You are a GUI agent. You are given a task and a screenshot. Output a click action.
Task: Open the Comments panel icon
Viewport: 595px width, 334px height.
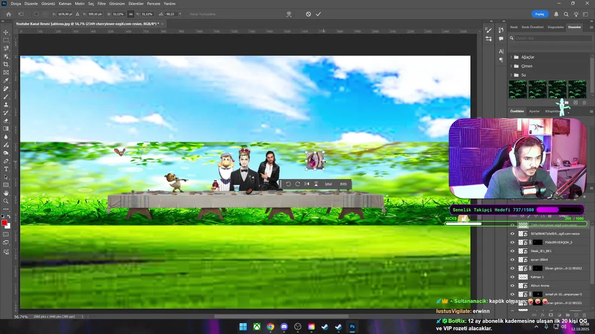(x=501, y=39)
